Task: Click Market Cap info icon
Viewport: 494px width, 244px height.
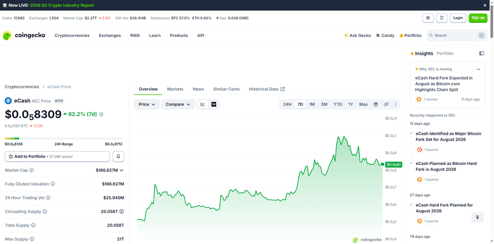Action: tap(32, 170)
